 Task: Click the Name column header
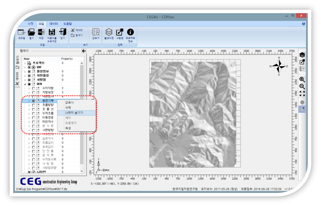click(x=41, y=59)
